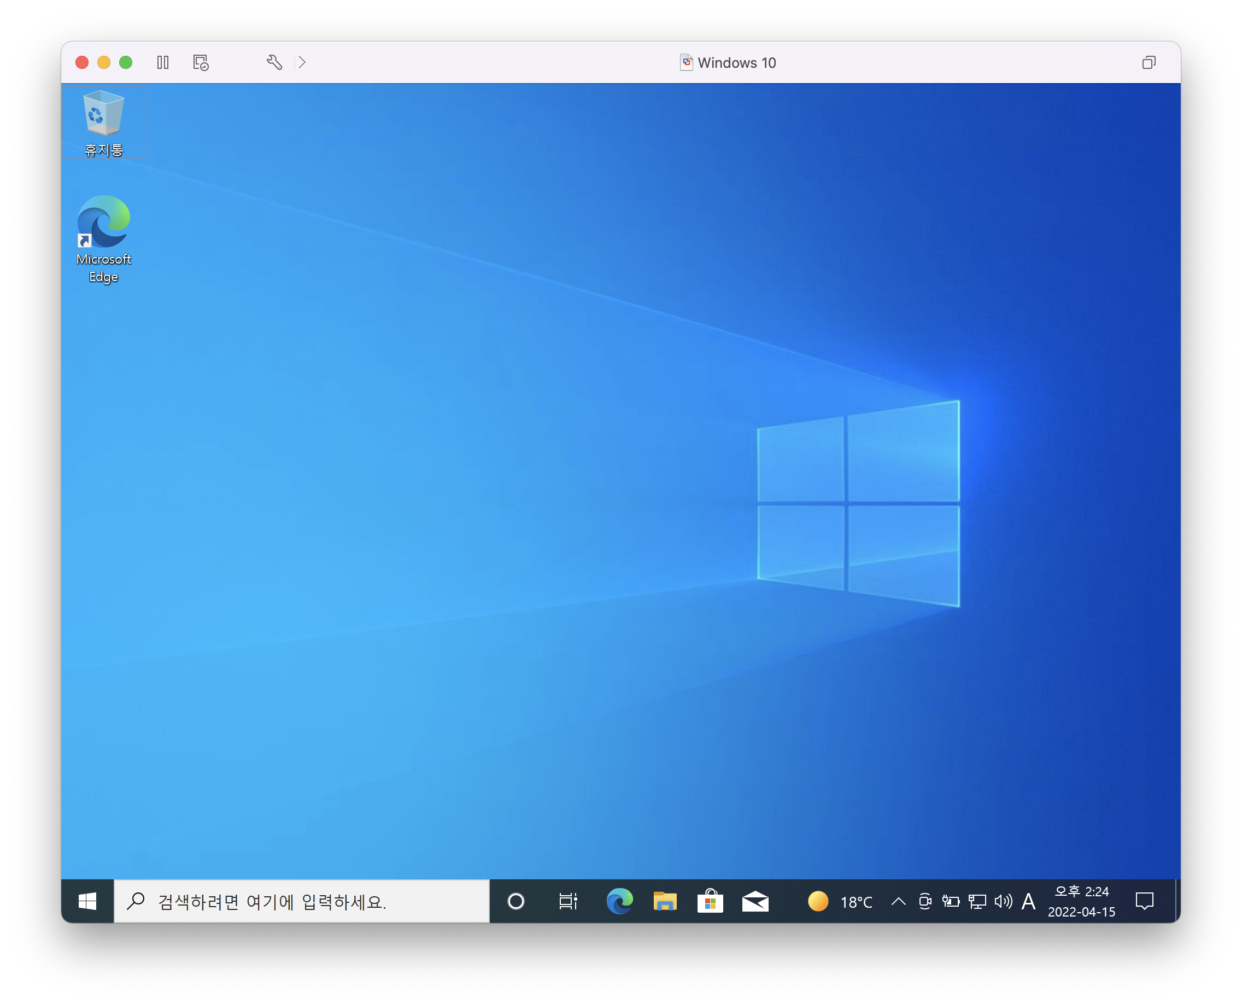Toggle the IME input mode A

1028,901
